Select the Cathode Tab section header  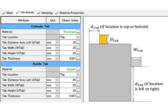pos(41,26)
